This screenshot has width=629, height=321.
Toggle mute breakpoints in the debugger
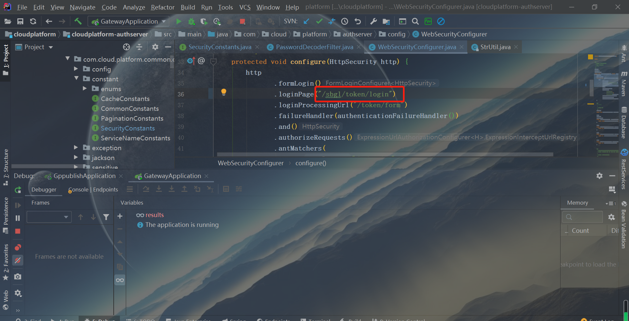coord(18,260)
